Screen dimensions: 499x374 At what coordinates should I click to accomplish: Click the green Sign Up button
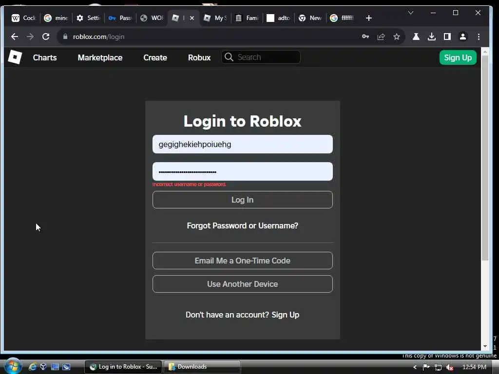coord(458,57)
